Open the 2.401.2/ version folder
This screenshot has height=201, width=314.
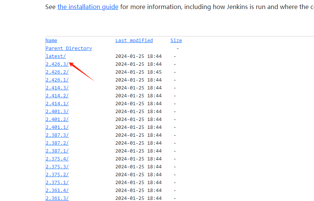click(x=57, y=119)
